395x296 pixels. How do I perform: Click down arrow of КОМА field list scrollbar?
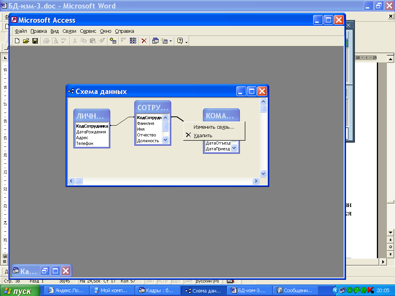click(x=234, y=148)
